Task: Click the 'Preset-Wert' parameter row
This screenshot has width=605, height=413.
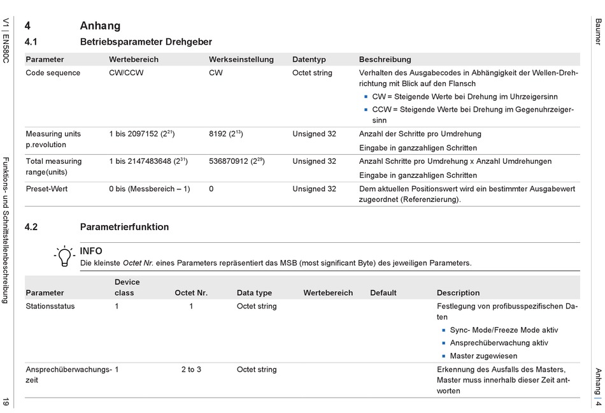Action: (46, 189)
